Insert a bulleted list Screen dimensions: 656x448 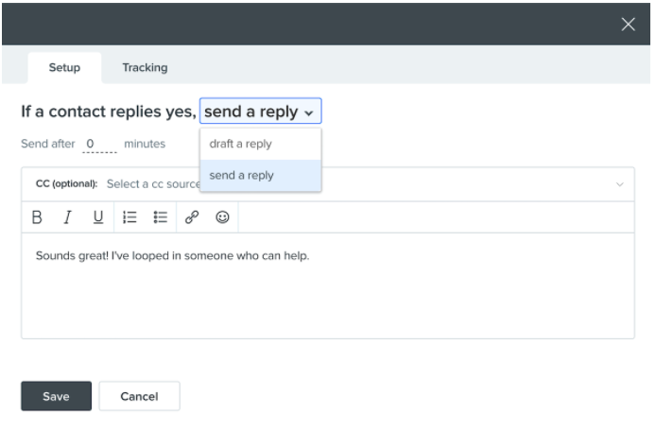[161, 217]
